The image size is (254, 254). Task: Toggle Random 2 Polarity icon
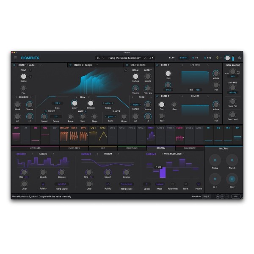point(108,184)
